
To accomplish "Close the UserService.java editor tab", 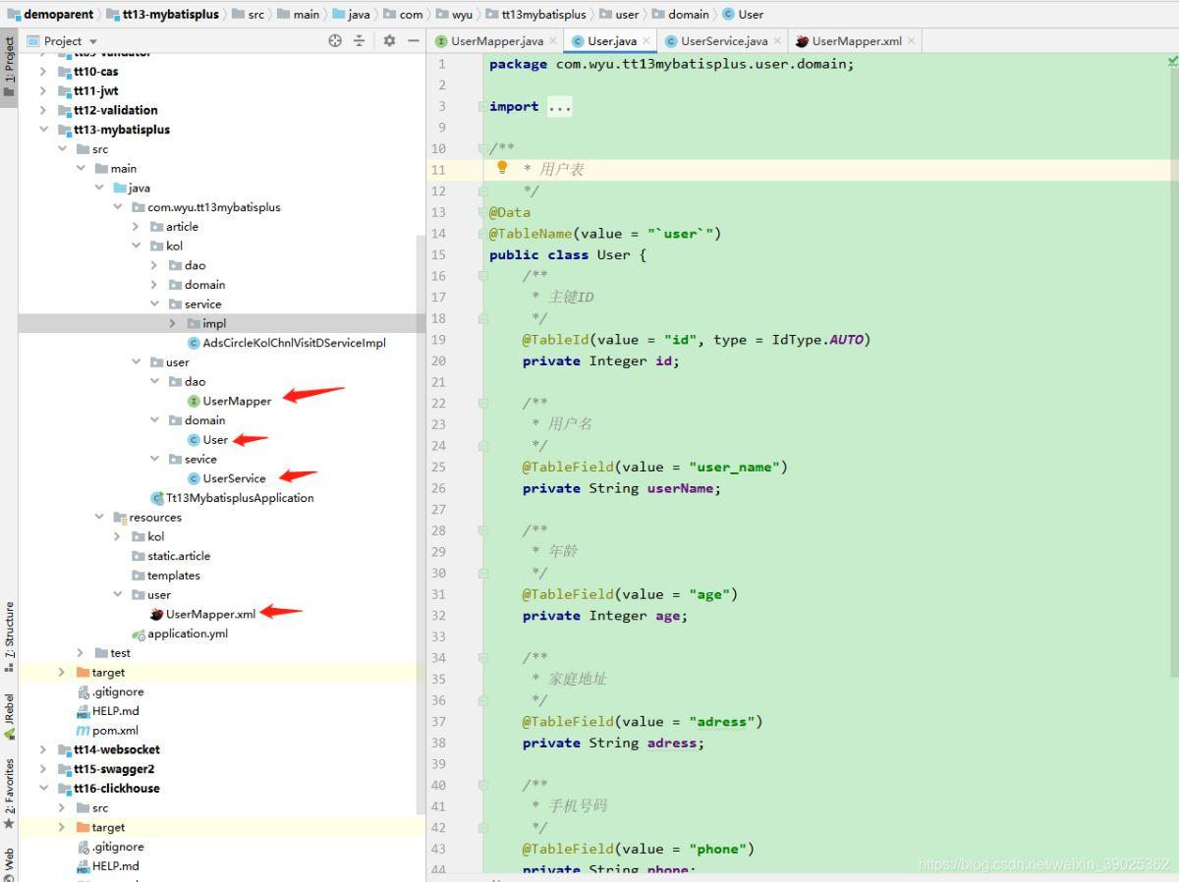I will click(777, 40).
